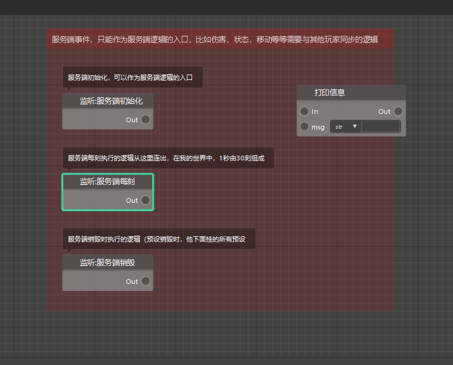Screen dimensions: 453x365
Task: Click the gray body of 监听:服务端每刻 node
Action: 95,200
